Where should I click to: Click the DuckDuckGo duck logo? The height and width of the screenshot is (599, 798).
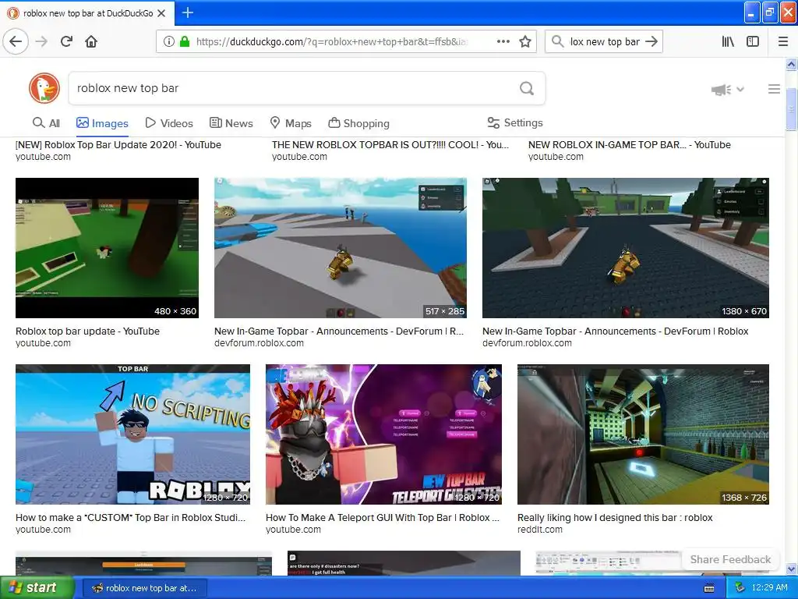pos(44,88)
